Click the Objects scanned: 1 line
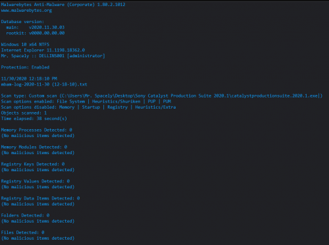329x245 pixels. tap(24, 113)
